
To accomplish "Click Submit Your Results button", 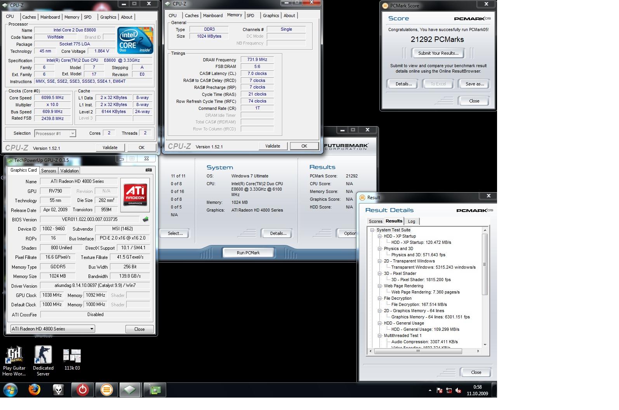I will click(438, 53).
